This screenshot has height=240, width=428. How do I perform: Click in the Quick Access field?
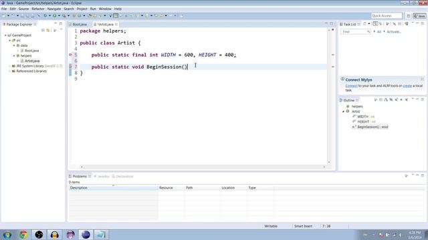[x=387, y=16]
